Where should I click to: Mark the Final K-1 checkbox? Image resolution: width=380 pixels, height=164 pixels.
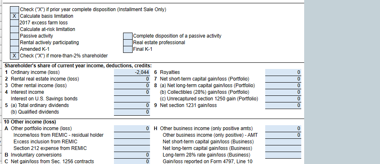pos(128,49)
